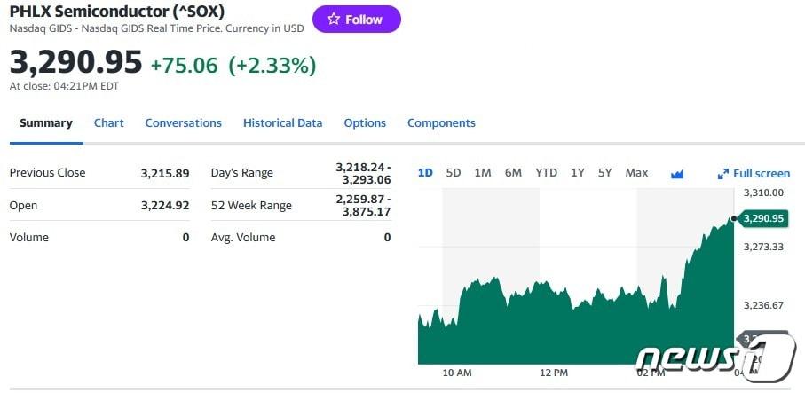Select the YTD chart range
Screen dimensions: 805x393
(x=546, y=173)
